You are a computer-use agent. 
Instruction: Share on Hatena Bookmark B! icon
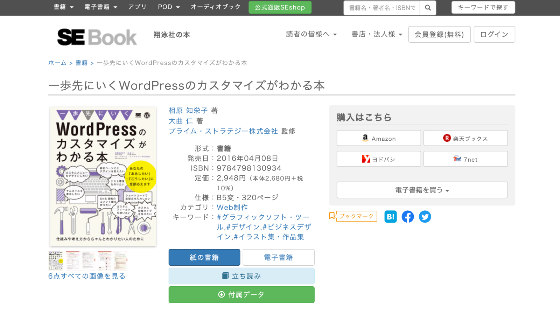coord(391,217)
